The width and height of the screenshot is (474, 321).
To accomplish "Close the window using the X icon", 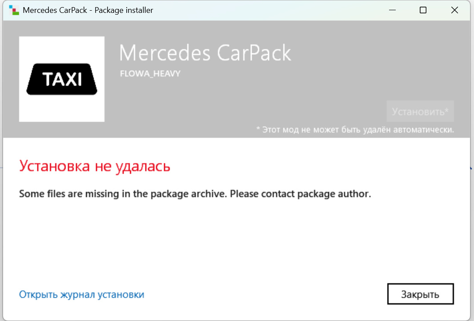I will tap(454, 10).
